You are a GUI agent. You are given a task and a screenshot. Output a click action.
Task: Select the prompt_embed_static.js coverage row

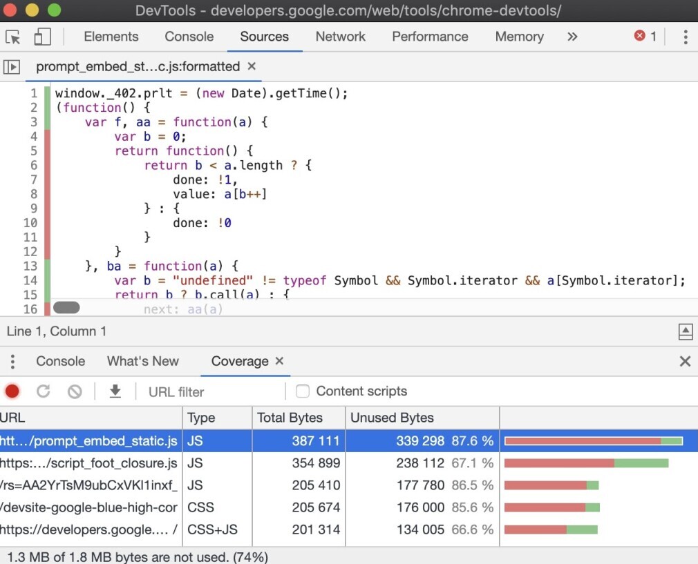(x=90, y=441)
